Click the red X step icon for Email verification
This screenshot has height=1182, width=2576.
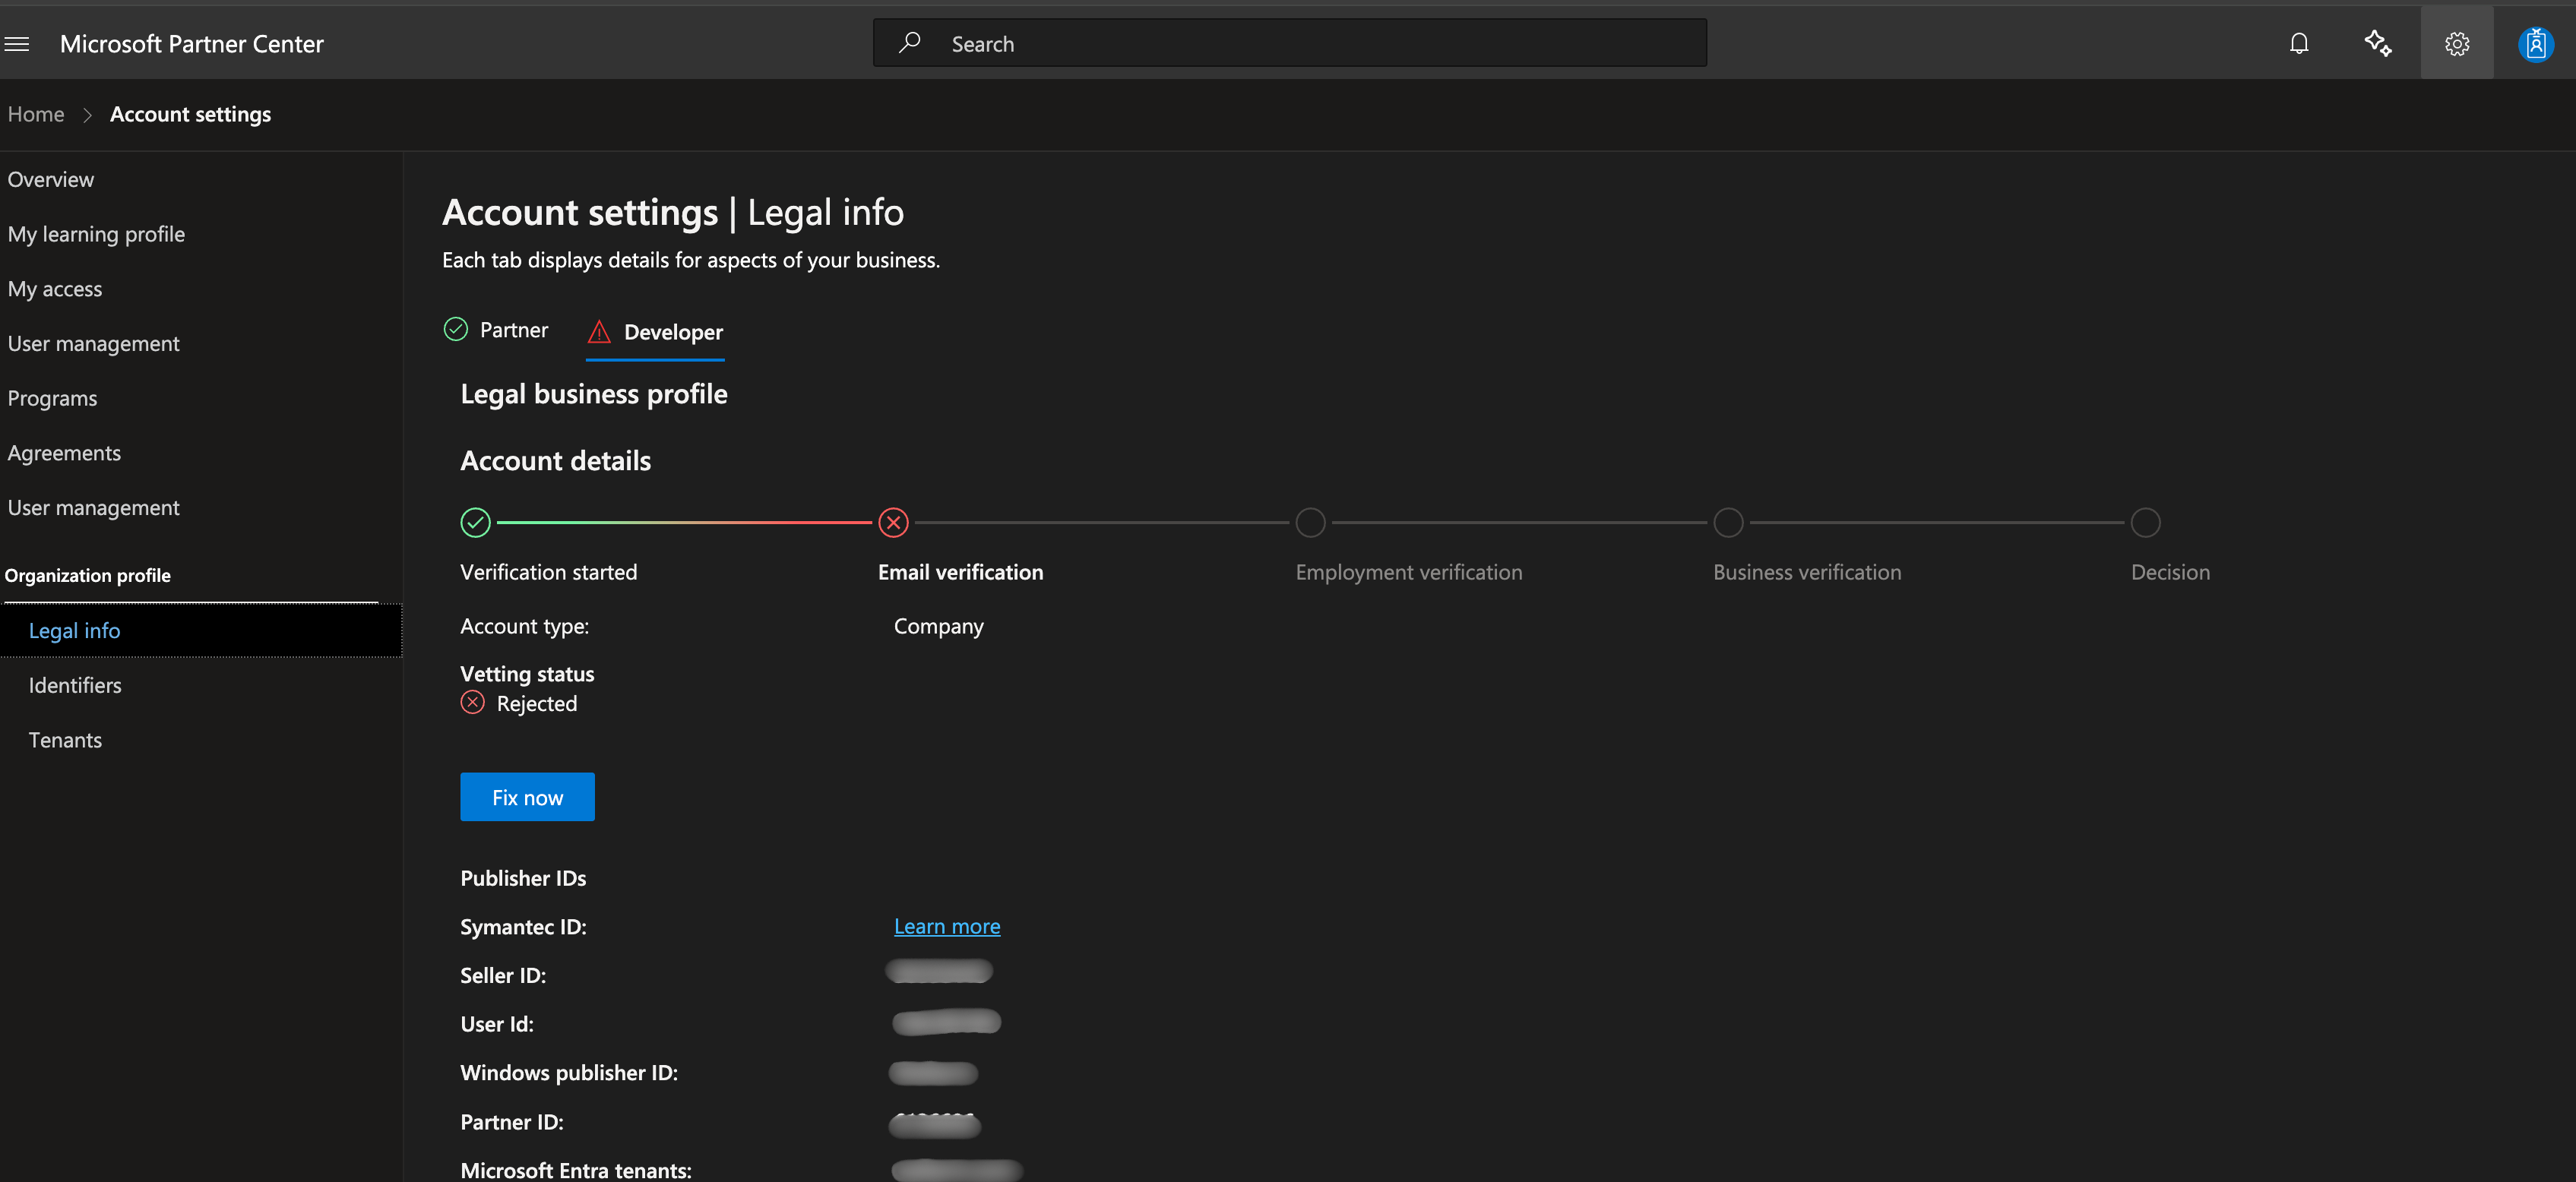(x=893, y=522)
